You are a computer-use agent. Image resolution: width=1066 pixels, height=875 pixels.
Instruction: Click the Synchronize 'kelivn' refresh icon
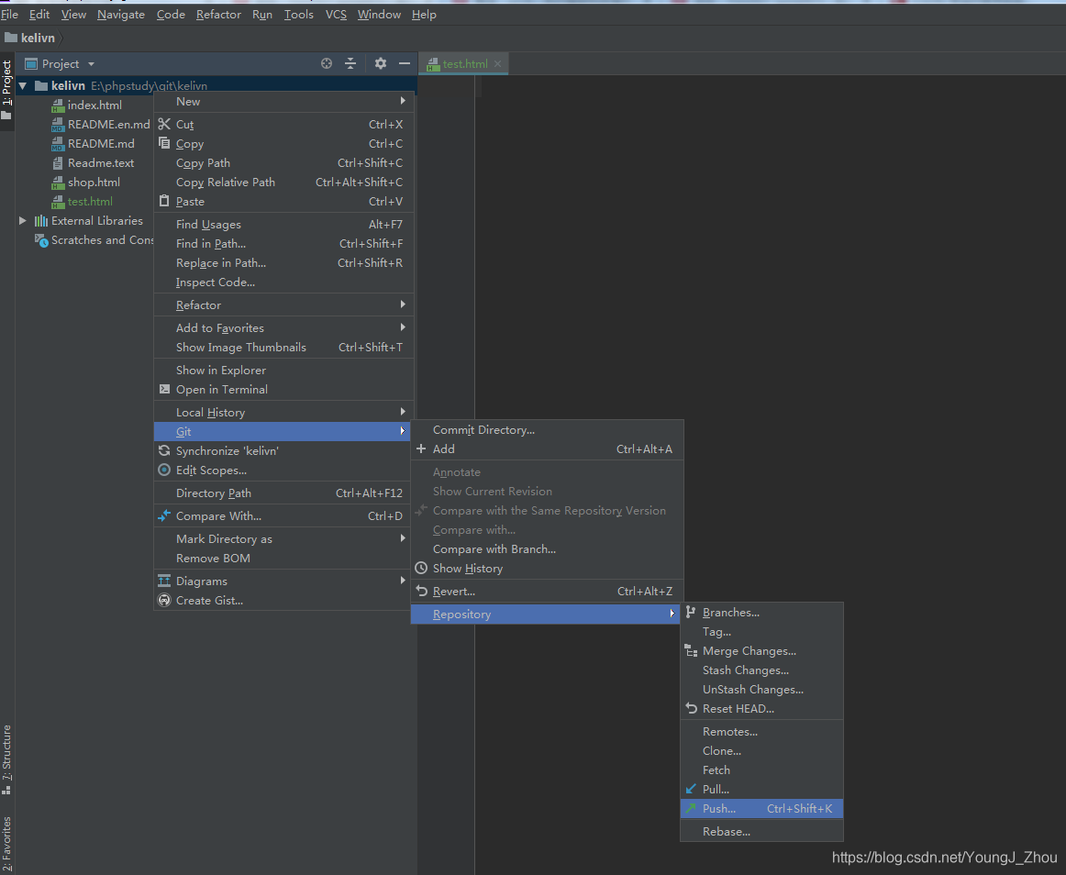click(166, 450)
